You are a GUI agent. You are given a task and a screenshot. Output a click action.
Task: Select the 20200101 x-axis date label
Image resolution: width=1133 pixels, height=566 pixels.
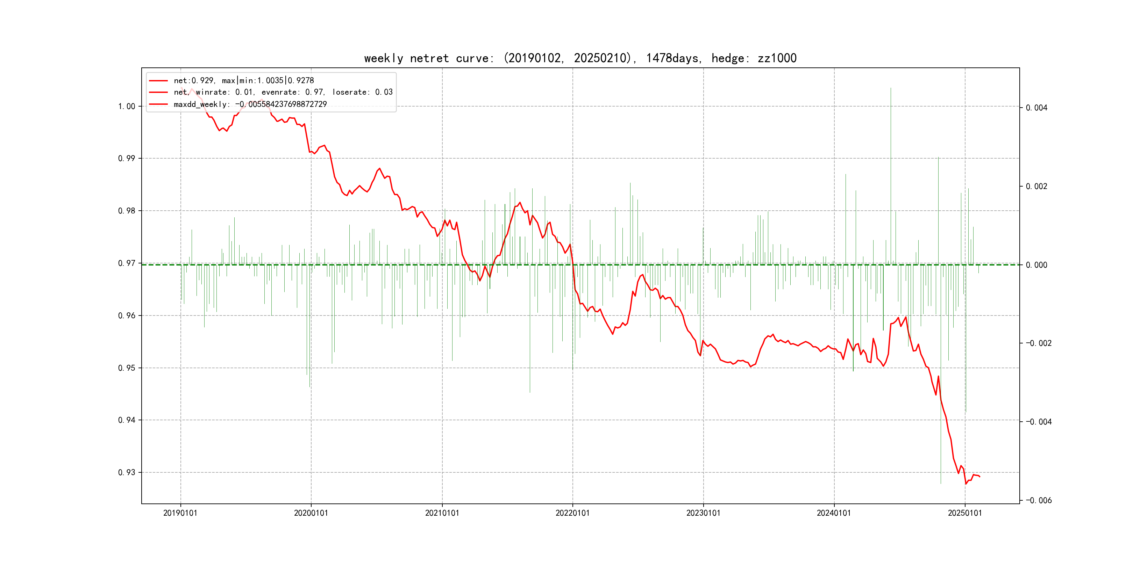pyautogui.click(x=311, y=513)
